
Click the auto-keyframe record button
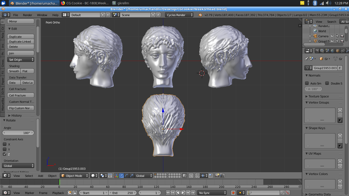point(233,193)
